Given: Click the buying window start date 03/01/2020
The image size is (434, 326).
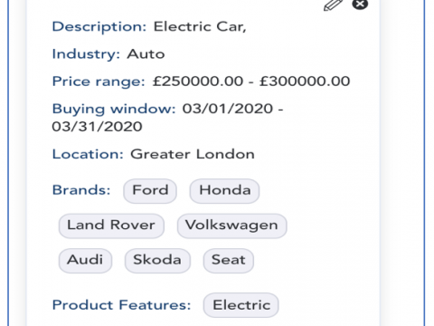Looking at the screenshot, I should click(228, 109).
